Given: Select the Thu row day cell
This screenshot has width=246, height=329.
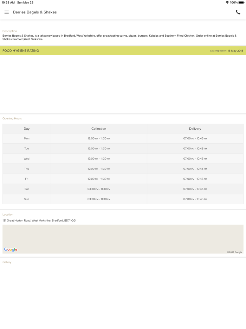Looking at the screenshot, I should tap(27, 169).
